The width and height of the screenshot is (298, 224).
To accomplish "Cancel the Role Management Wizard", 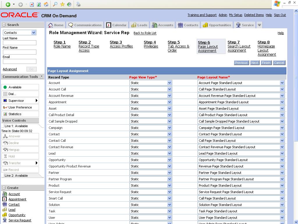I will point(279,63).
